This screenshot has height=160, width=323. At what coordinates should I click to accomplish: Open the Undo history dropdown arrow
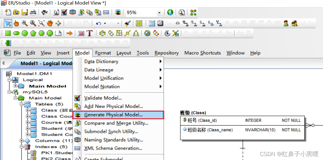[105, 23]
